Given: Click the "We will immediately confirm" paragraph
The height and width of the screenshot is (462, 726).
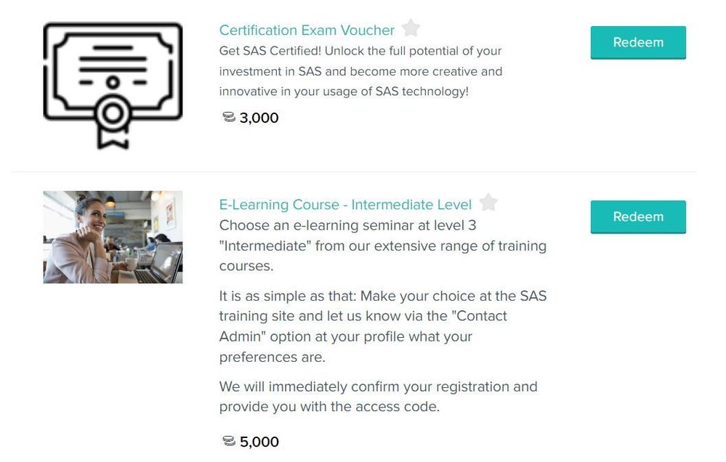Looking at the screenshot, I should click(378, 396).
